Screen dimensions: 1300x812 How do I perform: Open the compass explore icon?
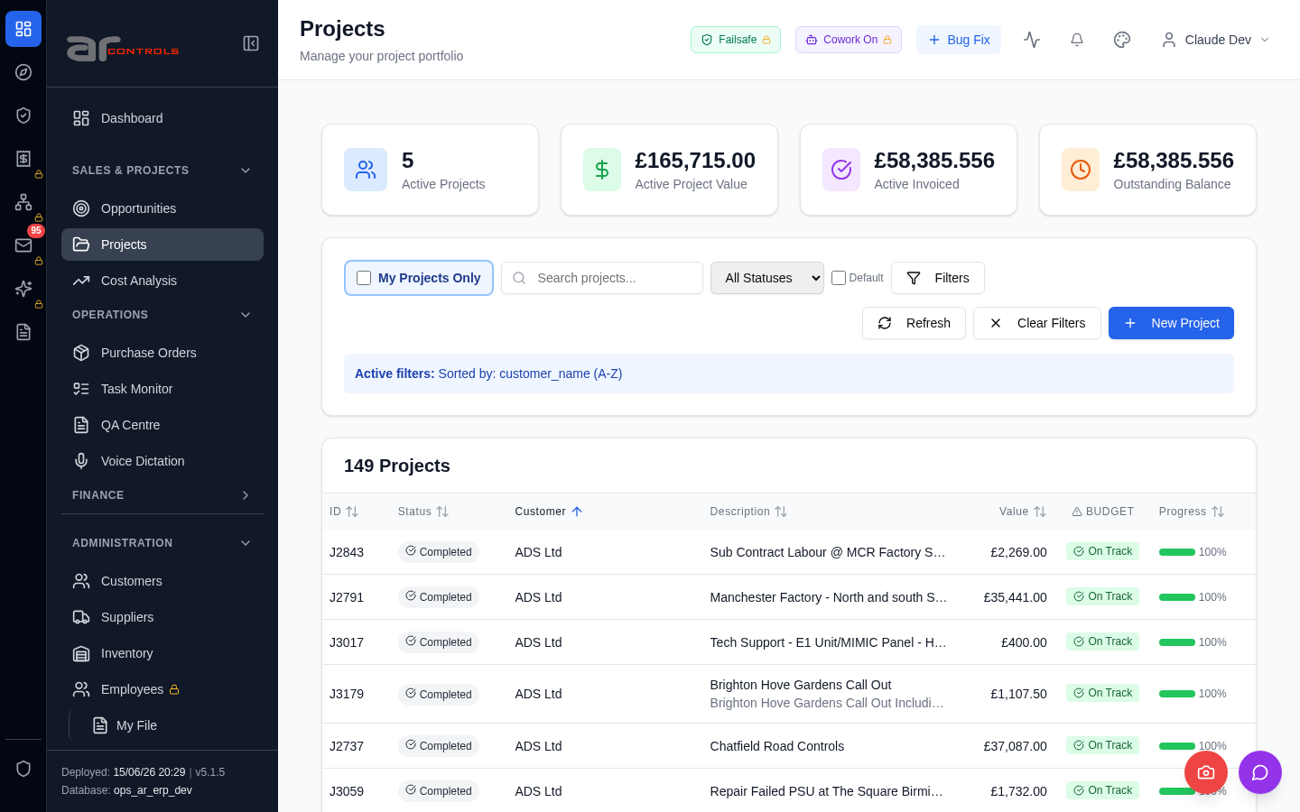23,72
